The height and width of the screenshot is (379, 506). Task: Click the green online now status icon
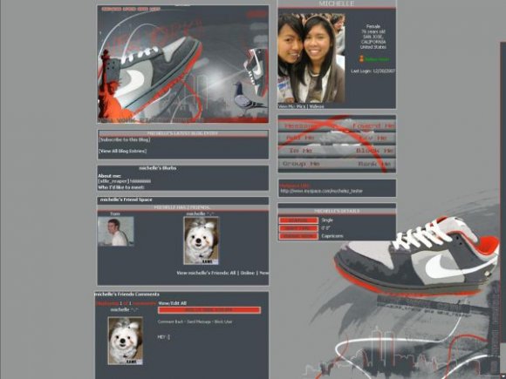pos(374,59)
